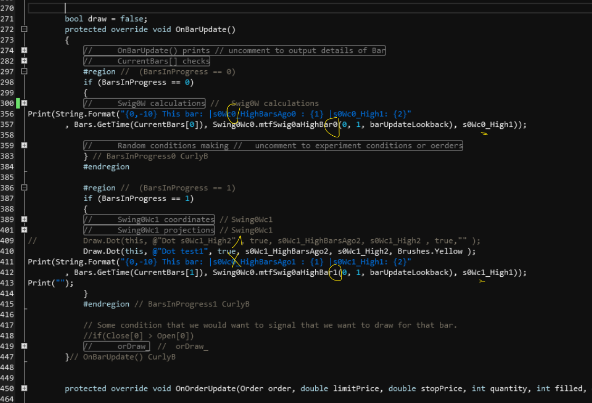Collapse the OnBarUpdate method at line 272
Image resolution: width=592 pixels, height=403 pixels.
click(24, 29)
